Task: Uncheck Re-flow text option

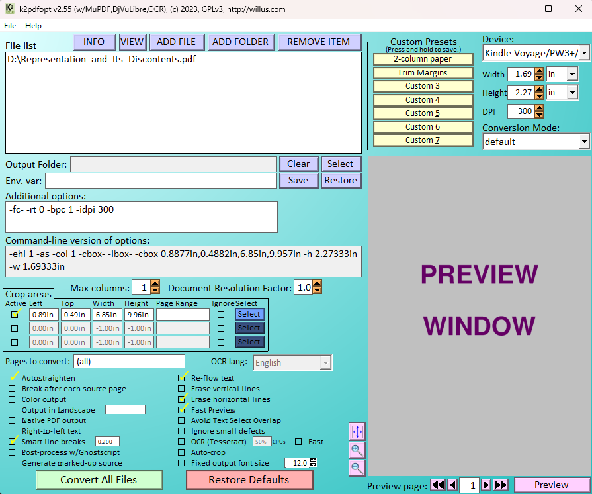Action: pos(182,378)
